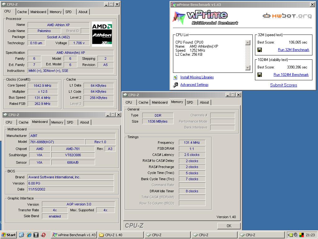
Task: Click the 32M Best Score 106,065 sec
Action: click(298, 42)
